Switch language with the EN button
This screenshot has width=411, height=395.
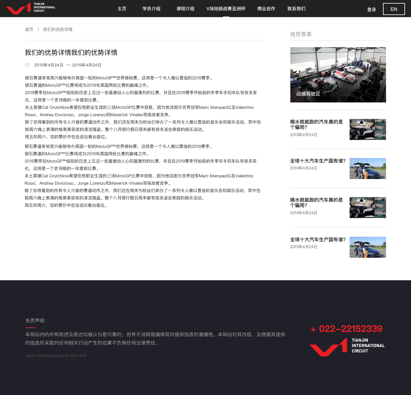(x=394, y=9)
